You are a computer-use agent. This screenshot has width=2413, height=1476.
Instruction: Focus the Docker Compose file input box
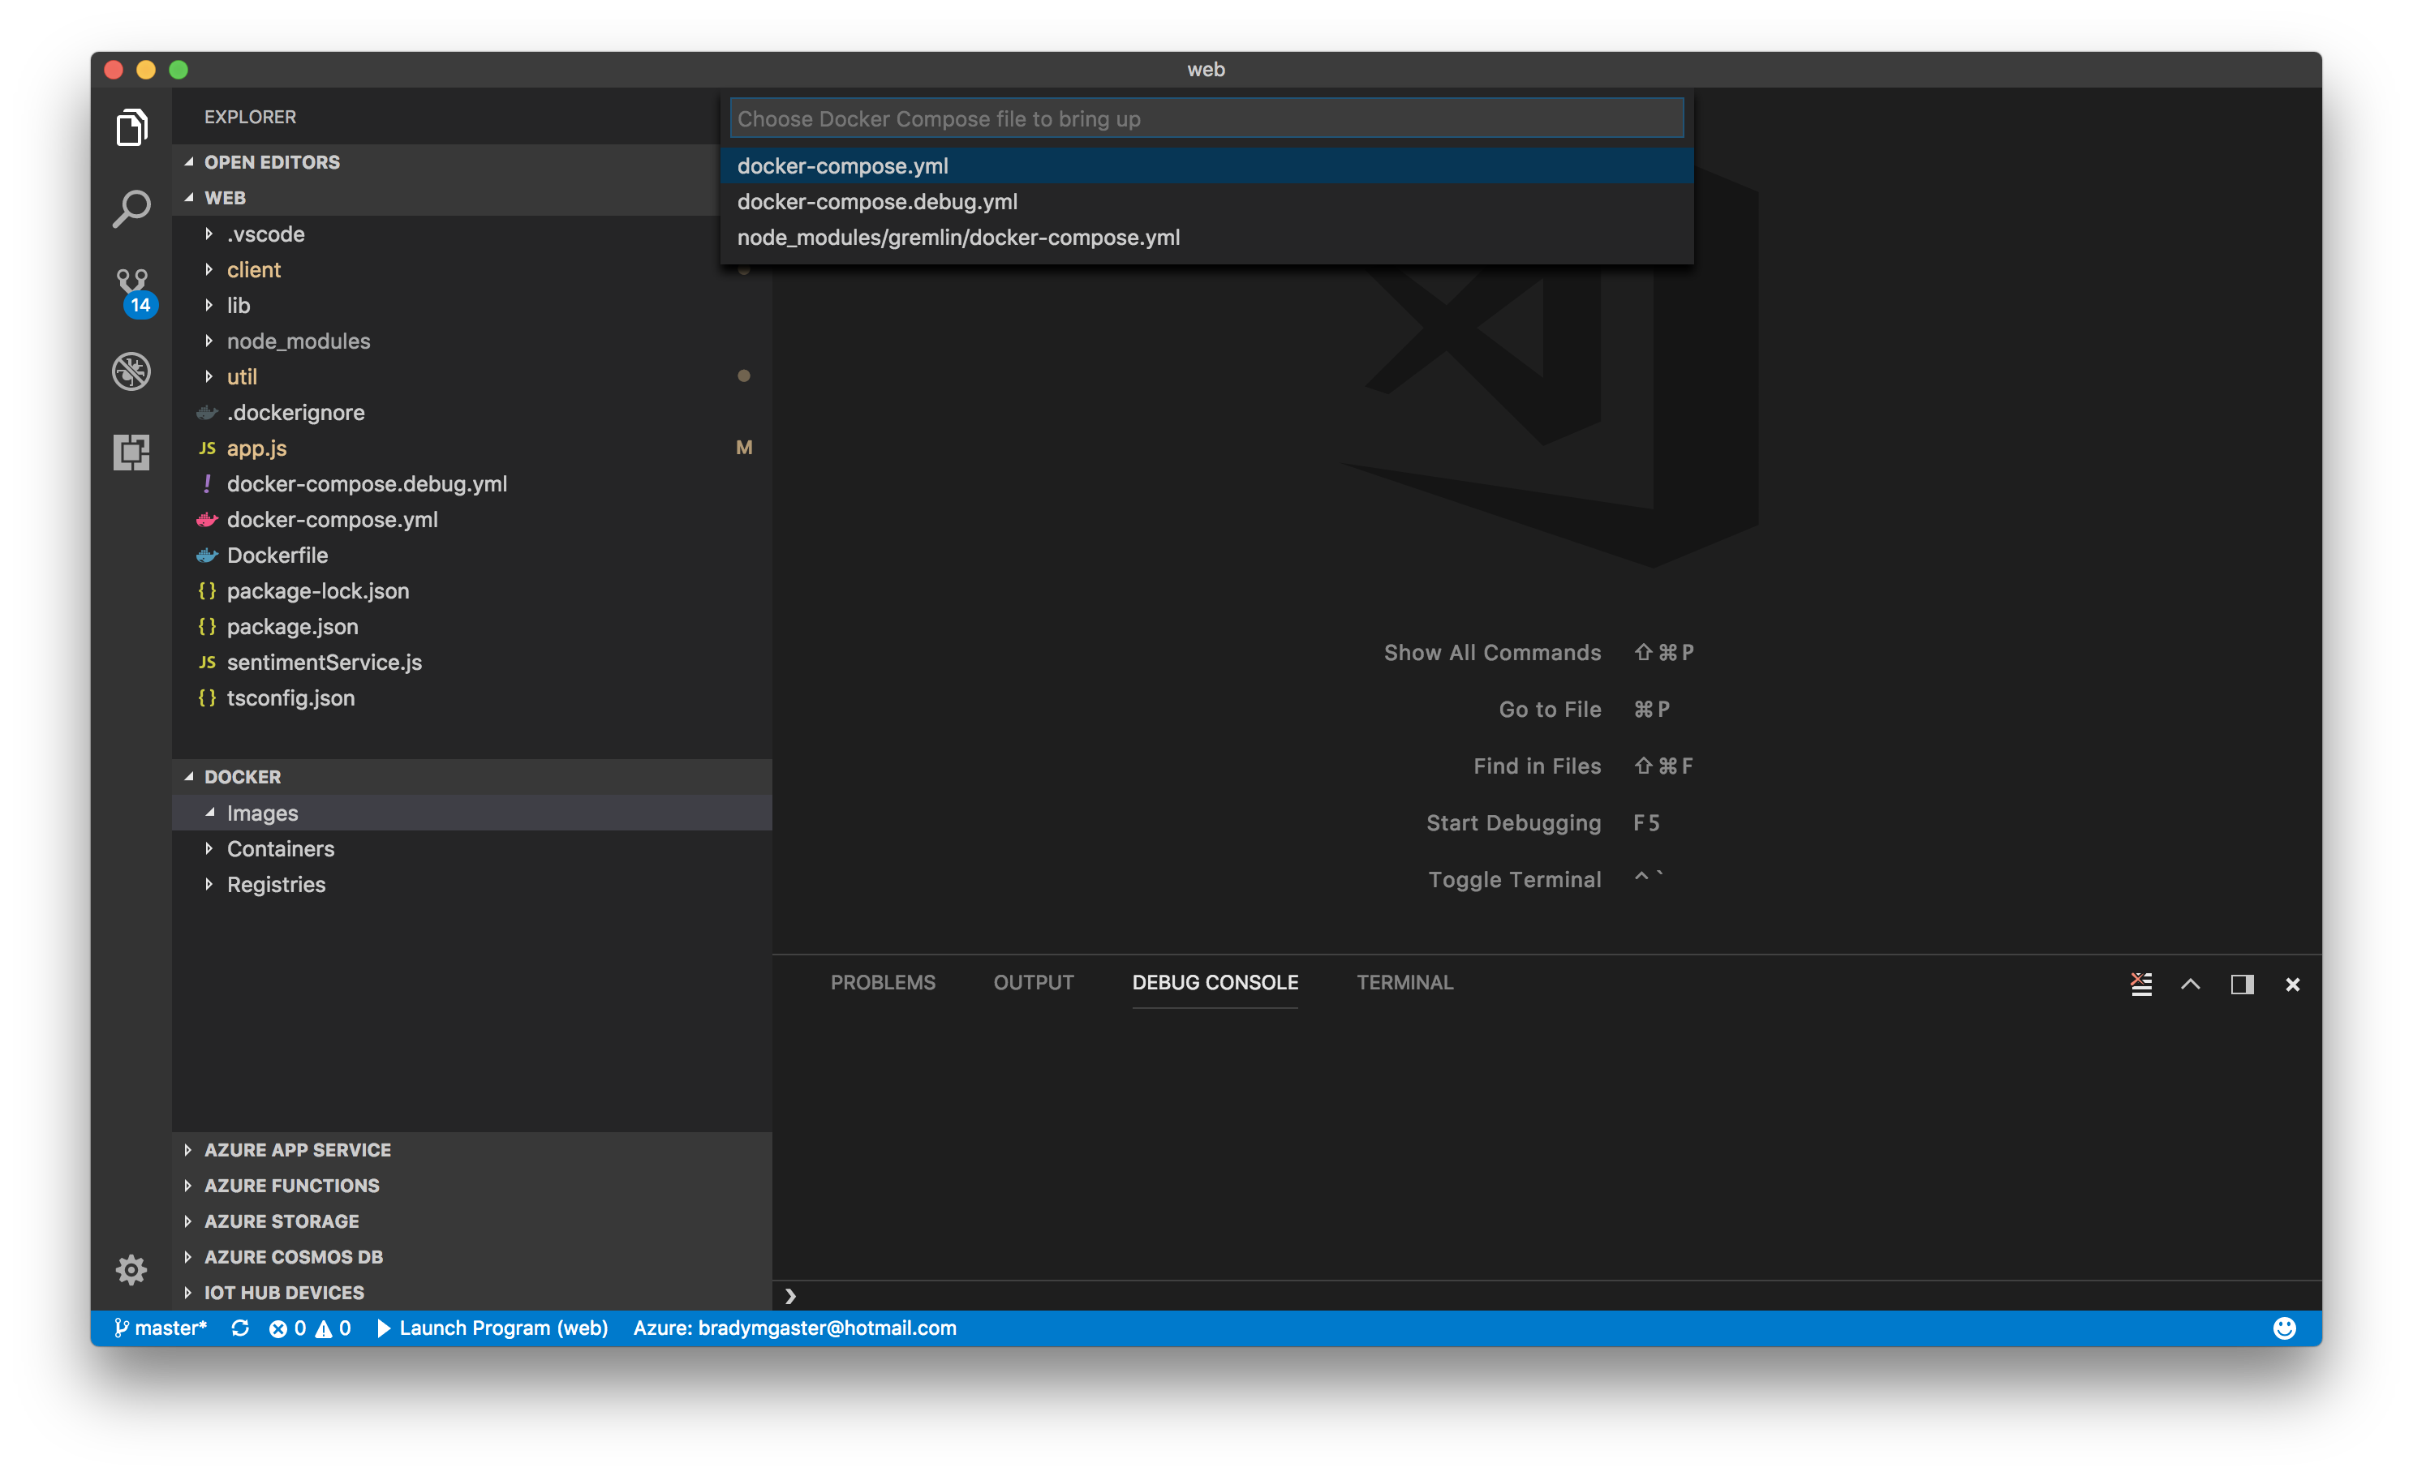[1206, 118]
